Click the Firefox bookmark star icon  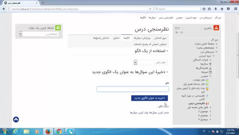(204, 9)
